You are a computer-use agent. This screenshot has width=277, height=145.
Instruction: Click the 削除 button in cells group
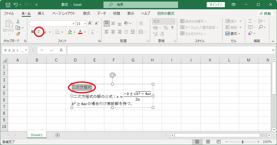pyautogui.click(x=233, y=27)
